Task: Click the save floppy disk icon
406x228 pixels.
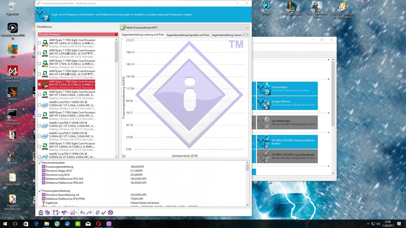Action: pos(55,212)
